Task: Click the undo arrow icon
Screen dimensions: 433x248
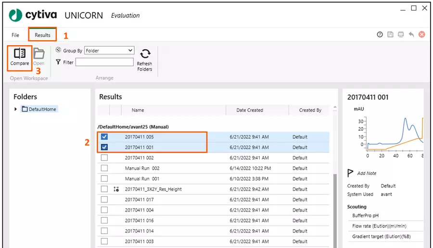Action: click(411, 35)
